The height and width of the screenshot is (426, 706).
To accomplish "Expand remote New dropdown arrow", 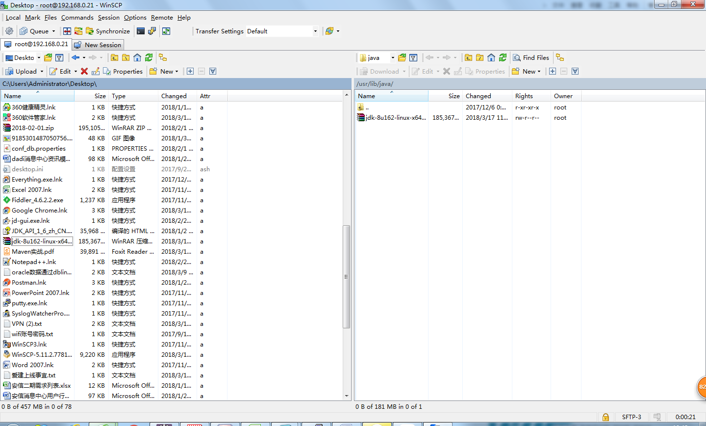I will coord(539,71).
